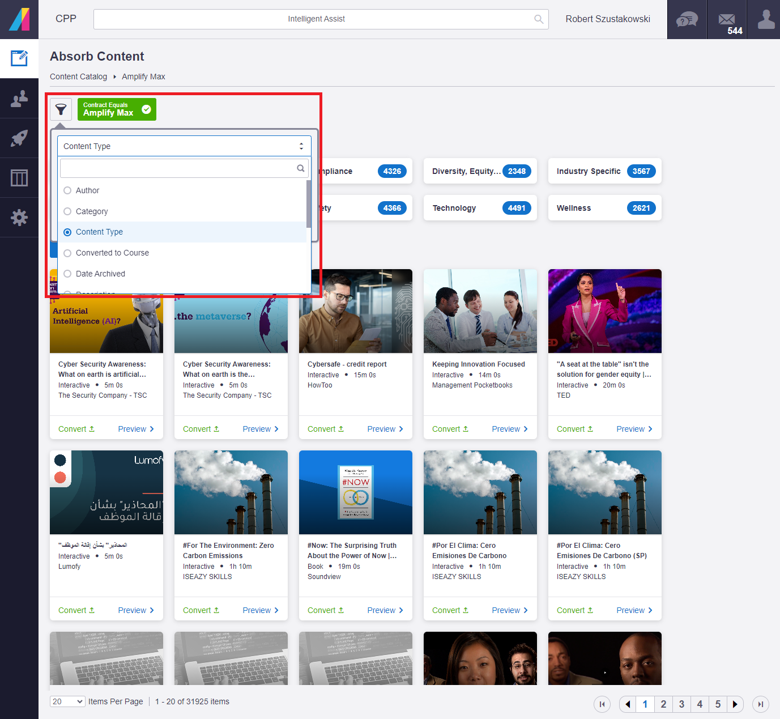Preview For The Environment: Zero Carbon Emissions

[261, 610]
